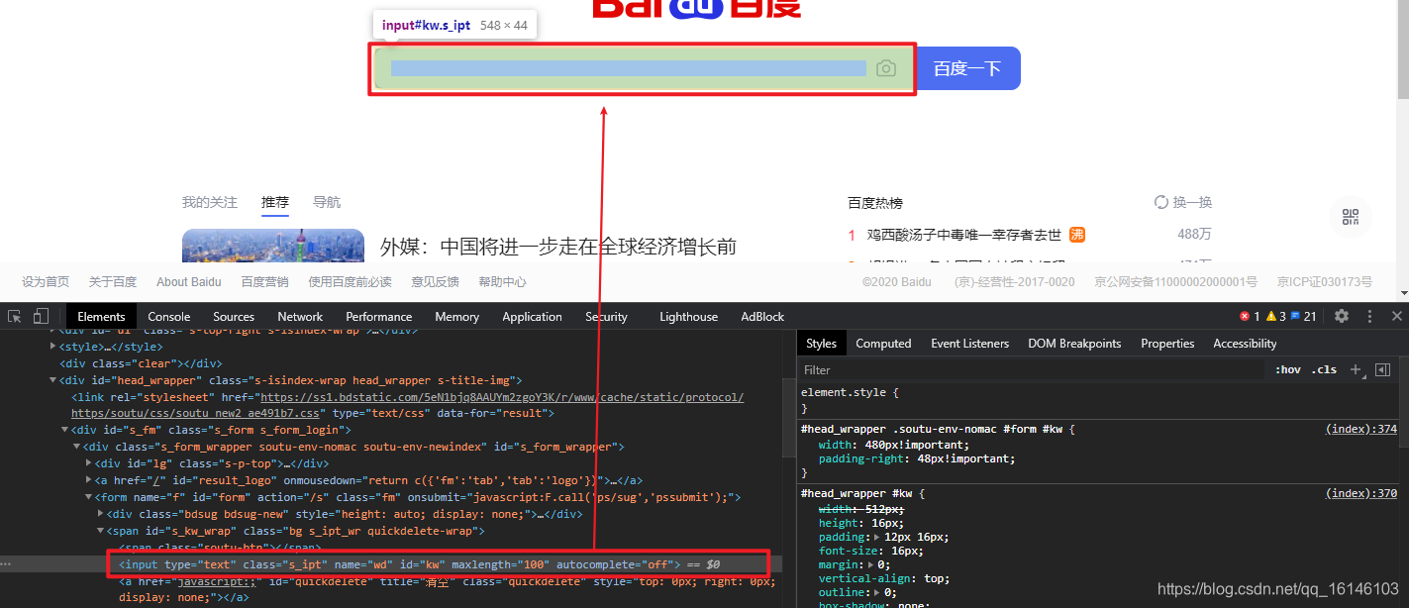Select the 导航 tab on Baidu
The image size is (1409, 608).
tap(327, 202)
